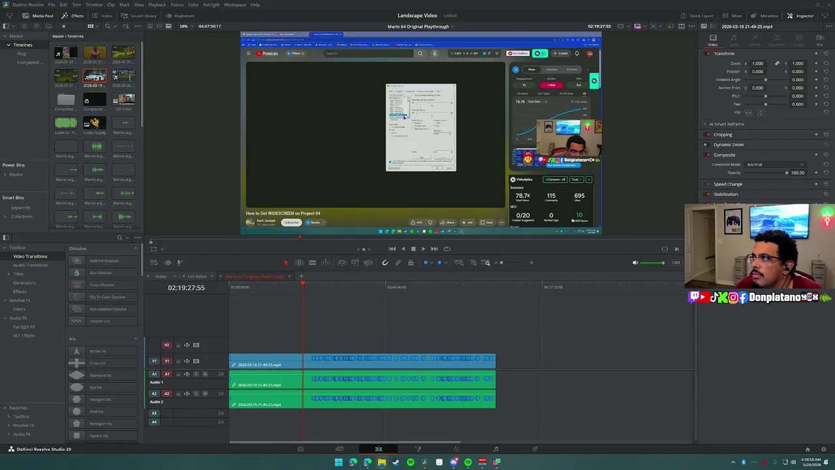This screenshot has height=470, width=835.
Task: Disable the Composite section toggle
Action: pyautogui.click(x=708, y=155)
